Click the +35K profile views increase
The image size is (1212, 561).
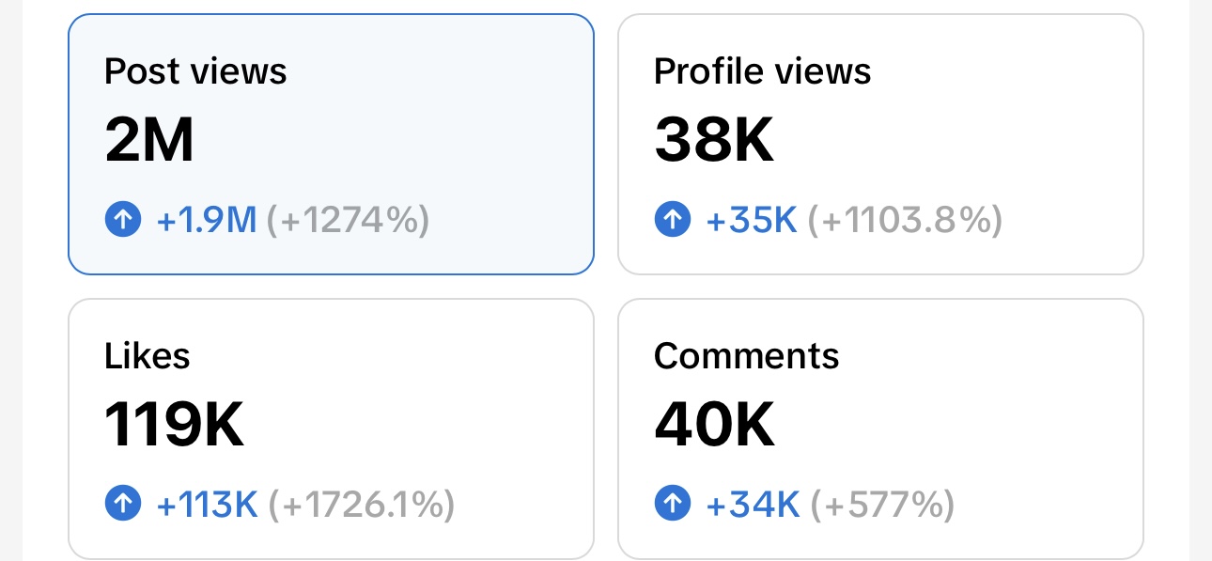pos(752,221)
